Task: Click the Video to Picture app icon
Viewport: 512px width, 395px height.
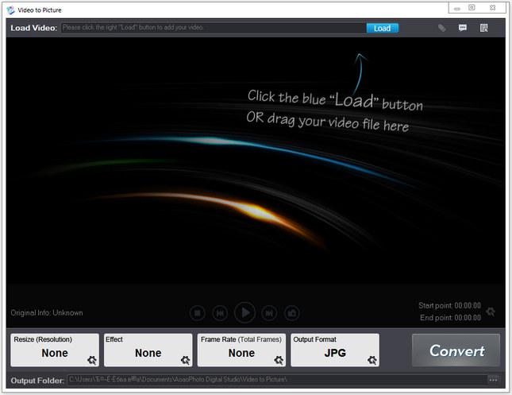Action: pyautogui.click(x=11, y=10)
